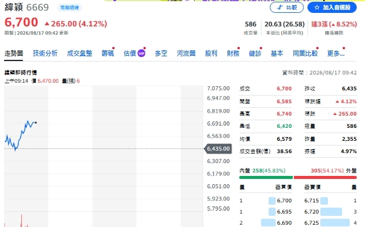The image size is (365, 227).
Task: Click the 最低 value 6,420
Action: tap(284, 126)
